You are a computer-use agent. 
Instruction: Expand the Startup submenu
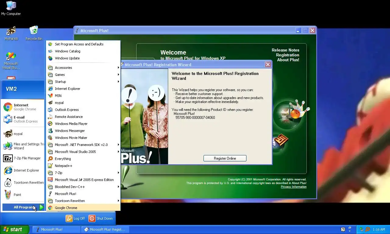tap(83, 82)
